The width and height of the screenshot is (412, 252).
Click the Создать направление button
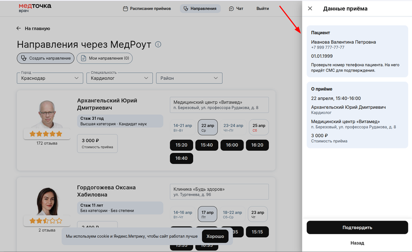[x=45, y=58]
